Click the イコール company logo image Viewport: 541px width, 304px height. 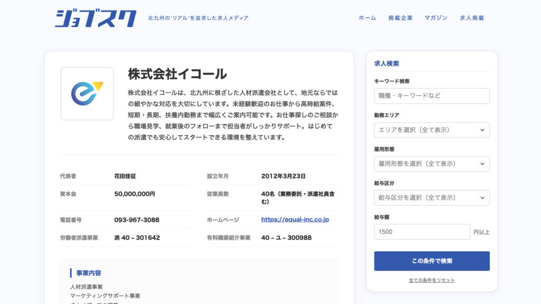click(87, 93)
